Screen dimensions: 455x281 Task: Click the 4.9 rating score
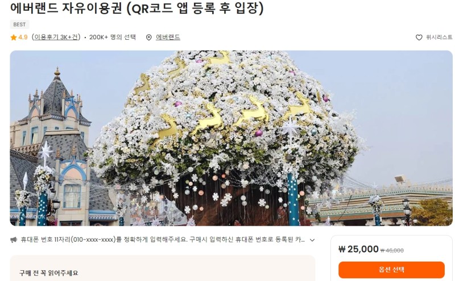click(23, 37)
